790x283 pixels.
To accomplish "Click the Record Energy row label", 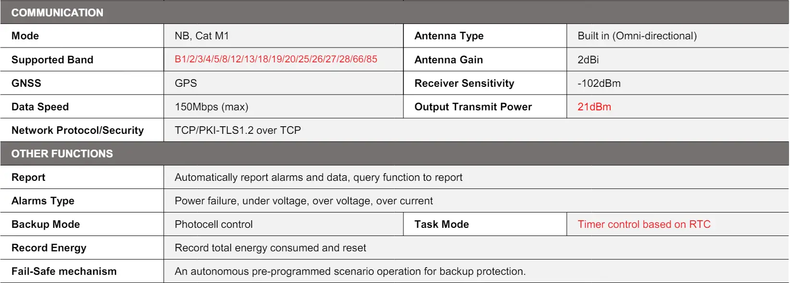I will click(x=49, y=248).
